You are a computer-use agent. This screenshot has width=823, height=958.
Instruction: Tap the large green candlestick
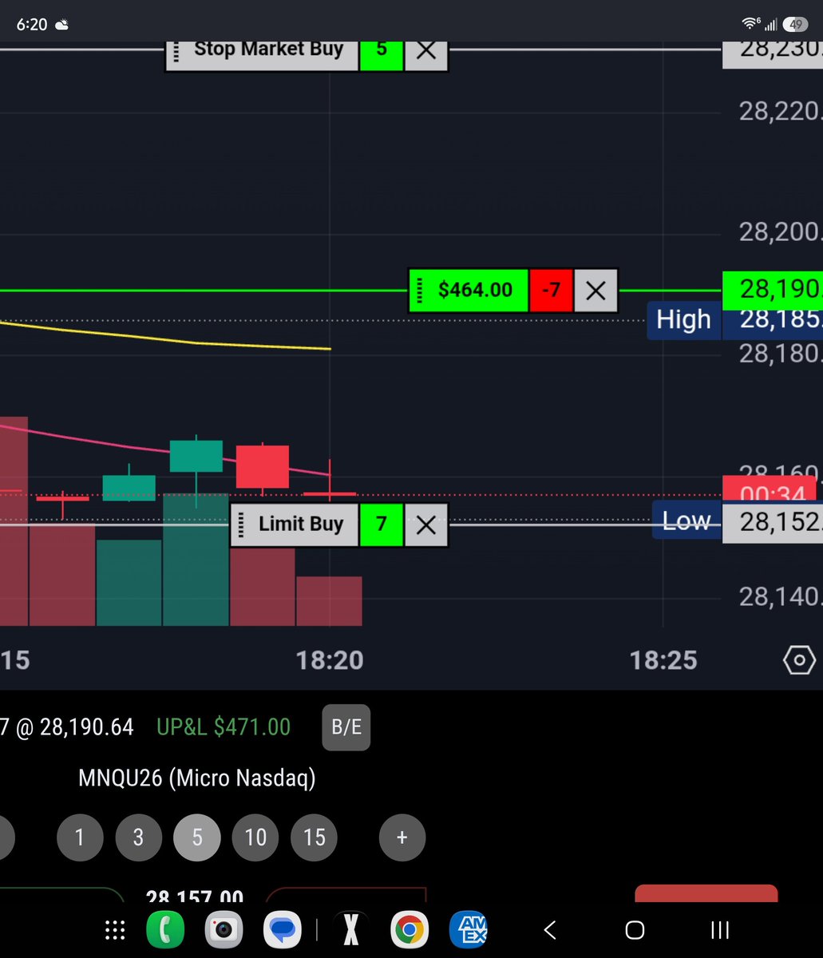point(196,457)
